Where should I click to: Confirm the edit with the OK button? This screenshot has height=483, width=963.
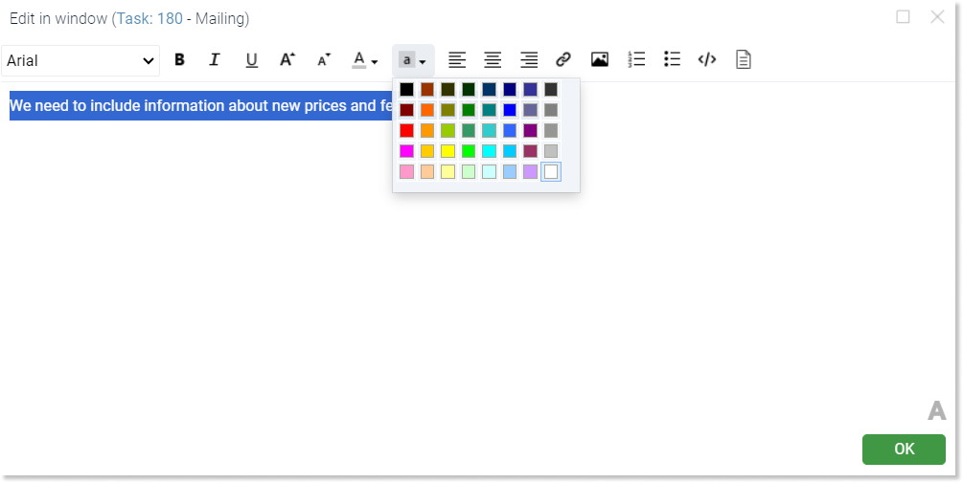904,450
